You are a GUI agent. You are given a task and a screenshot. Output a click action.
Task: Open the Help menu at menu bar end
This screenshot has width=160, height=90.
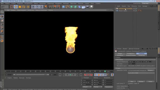point(98,3)
